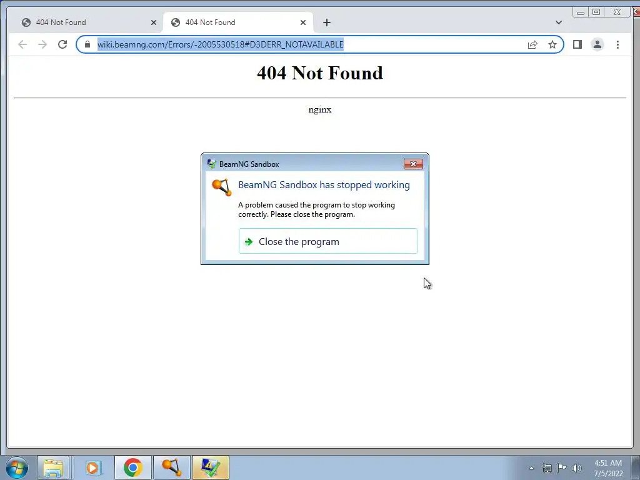Close the active 404 Not Found tab
Image resolution: width=640 pixels, height=480 pixels.
coord(303,22)
